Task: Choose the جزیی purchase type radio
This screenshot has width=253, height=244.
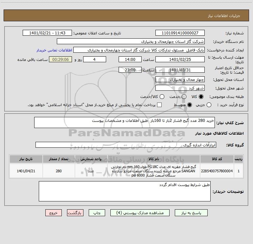Action: [209, 105]
